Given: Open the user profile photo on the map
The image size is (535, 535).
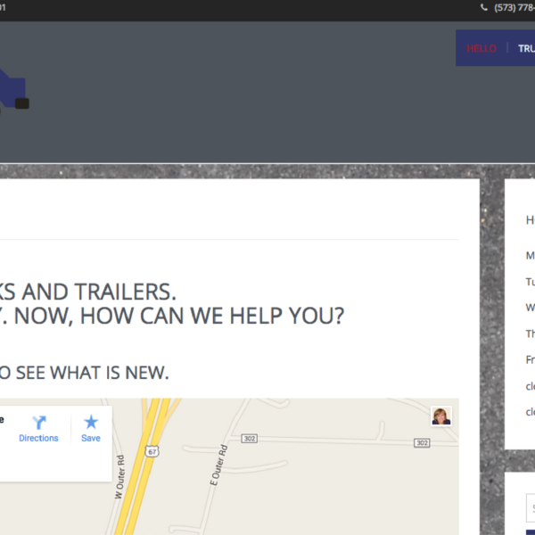Looking at the screenshot, I should coord(441,416).
